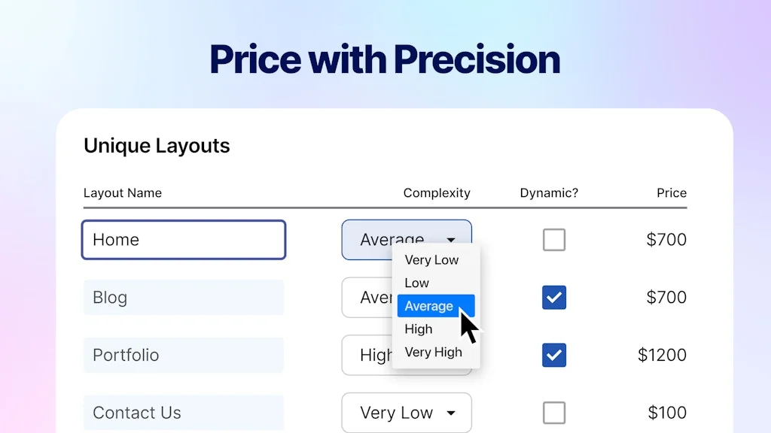771x433 pixels.
Task: Open the Very Low dropdown for Contact Us
Action: click(407, 413)
